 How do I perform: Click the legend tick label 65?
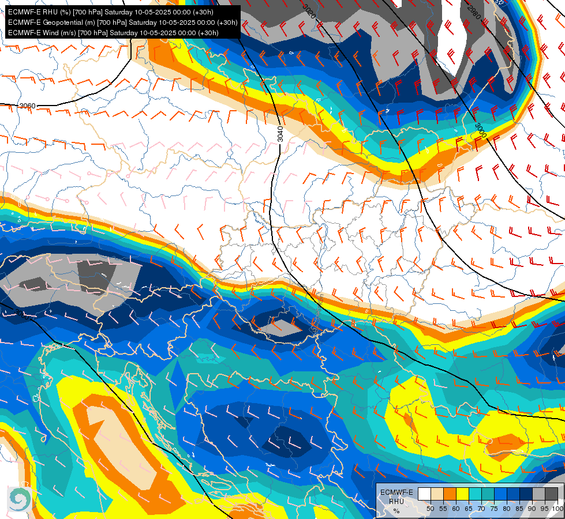point(469,509)
